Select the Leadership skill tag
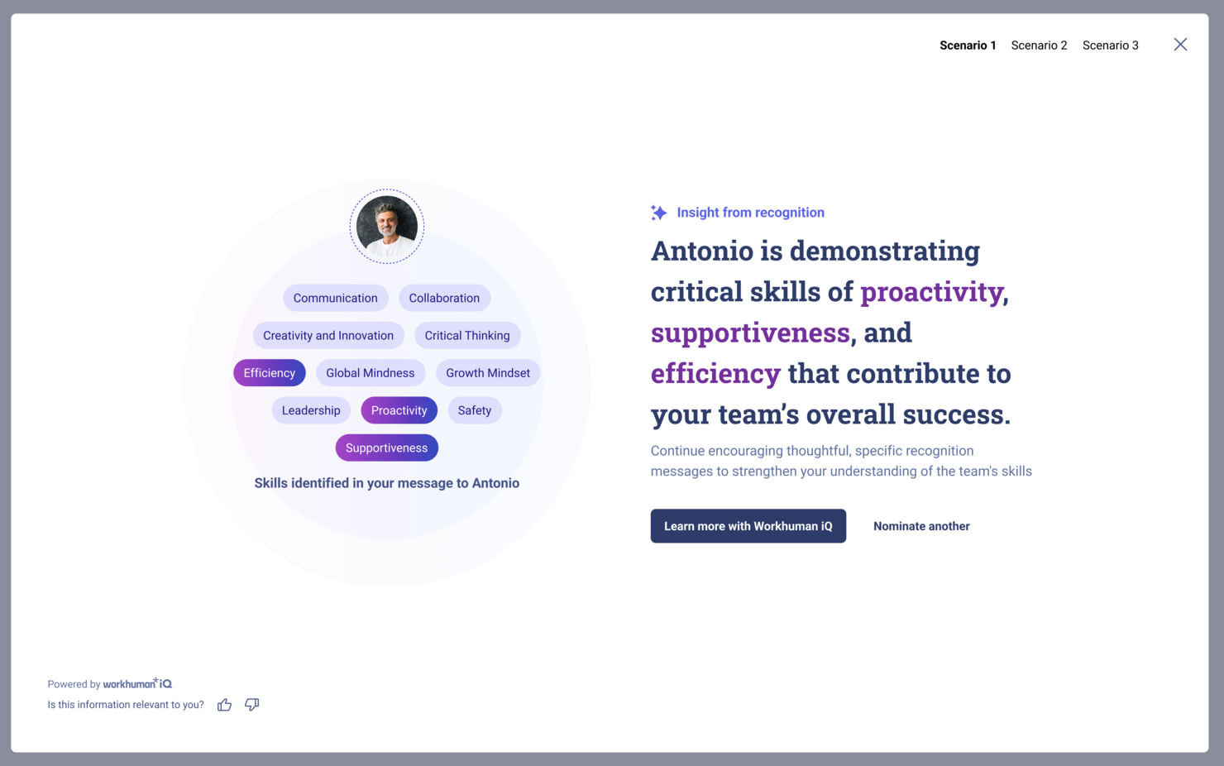1224x766 pixels. click(x=311, y=409)
